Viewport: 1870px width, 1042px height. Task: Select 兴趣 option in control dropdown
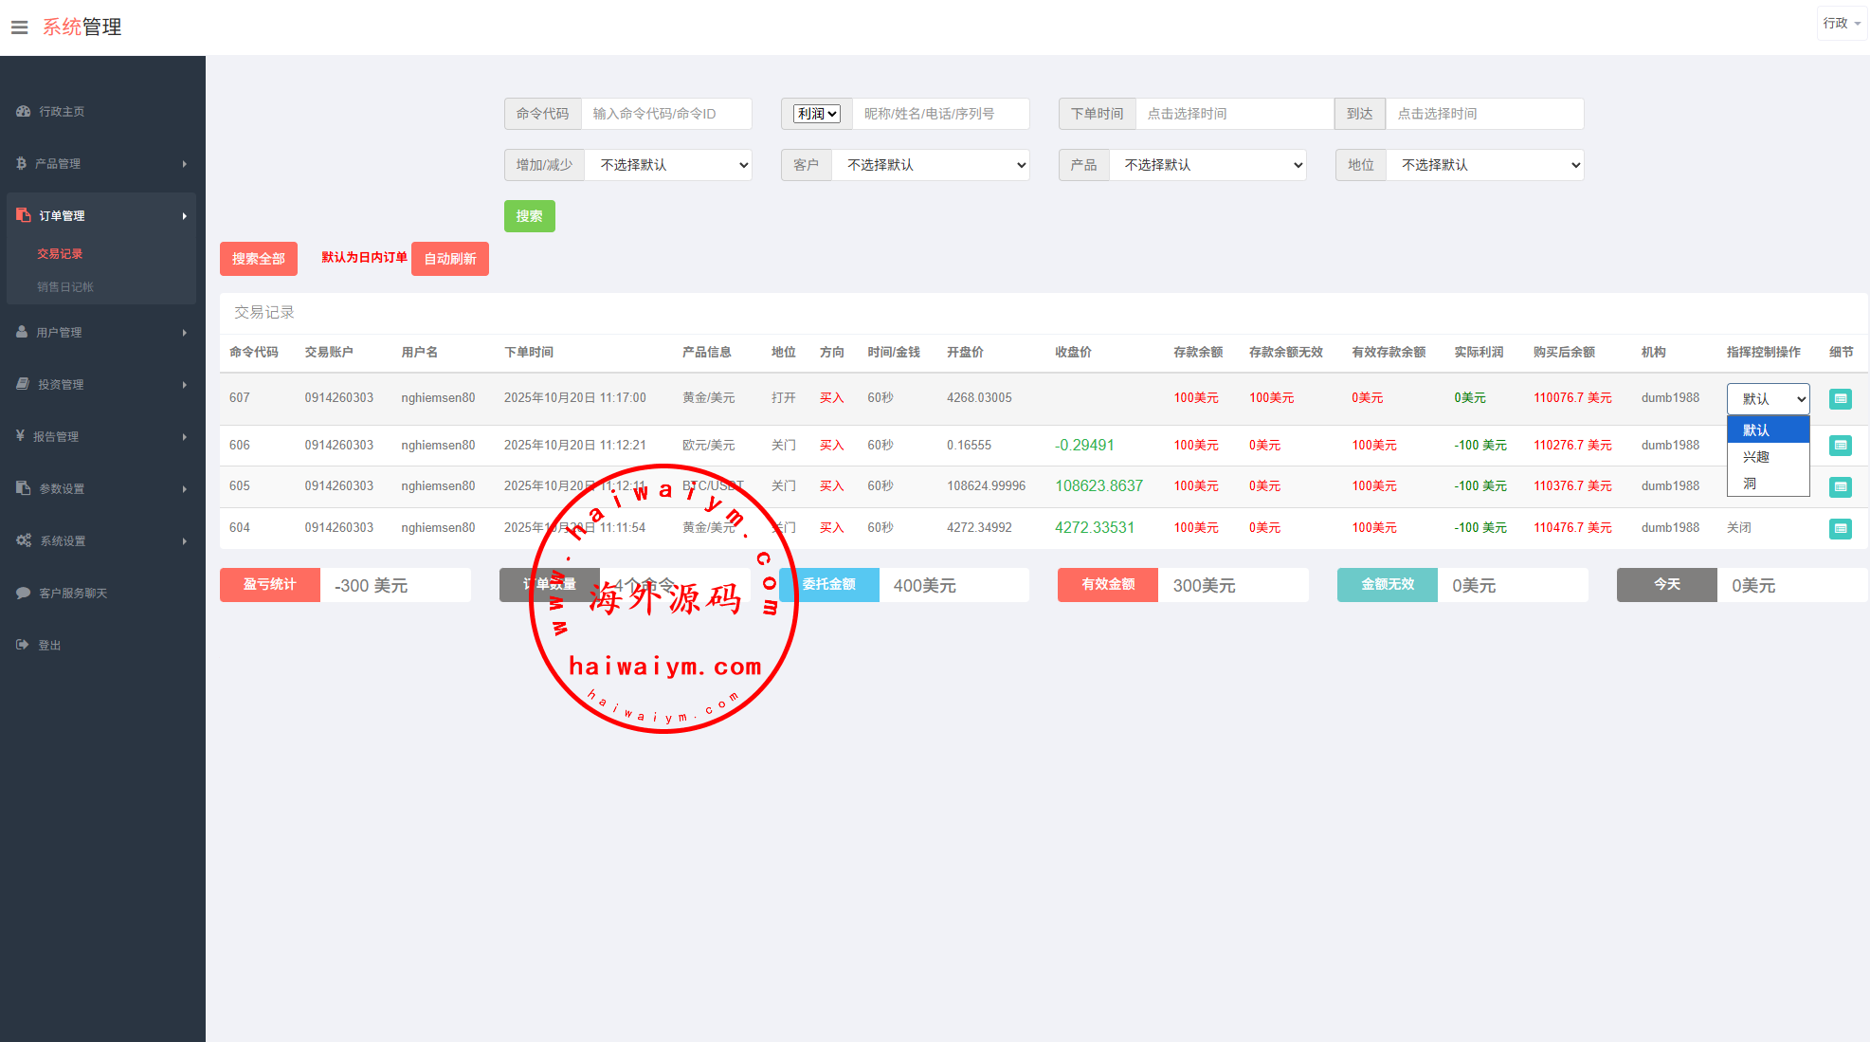pyautogui.click(x=1755, y=457)
